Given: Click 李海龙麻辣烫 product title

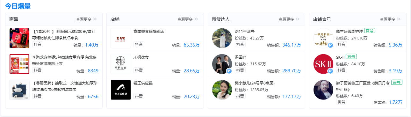Looking at the screenshot, I should (x=64, y=61).
